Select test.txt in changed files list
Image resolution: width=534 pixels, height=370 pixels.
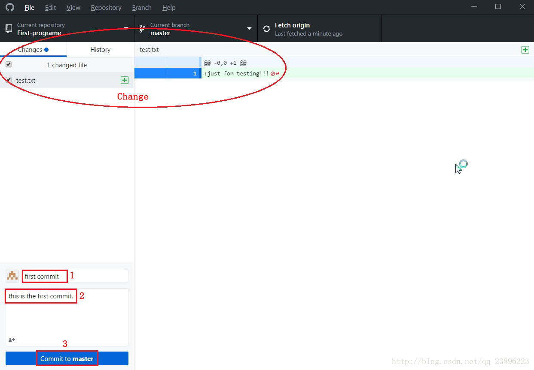[x=67, y=80]
